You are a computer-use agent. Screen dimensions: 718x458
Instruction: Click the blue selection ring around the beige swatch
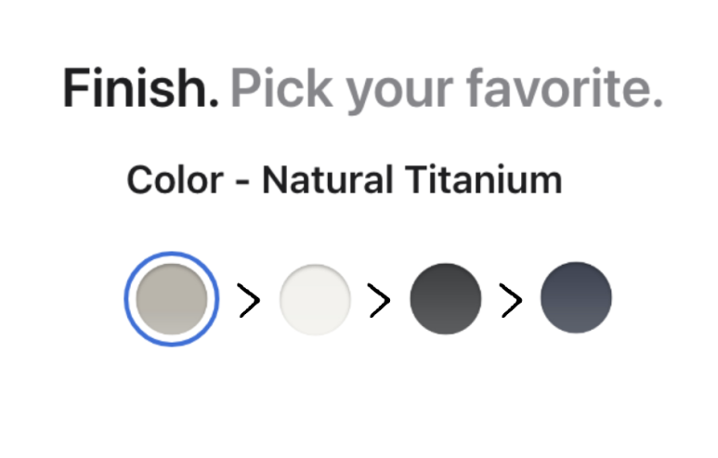tap(172, 255)
